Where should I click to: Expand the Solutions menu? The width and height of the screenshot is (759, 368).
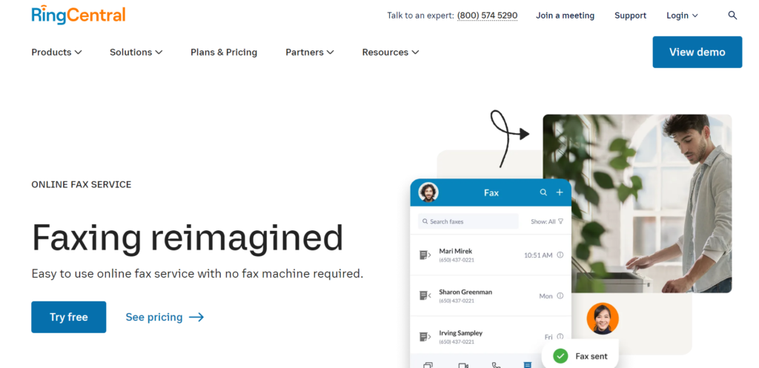[x=136, y=53]
